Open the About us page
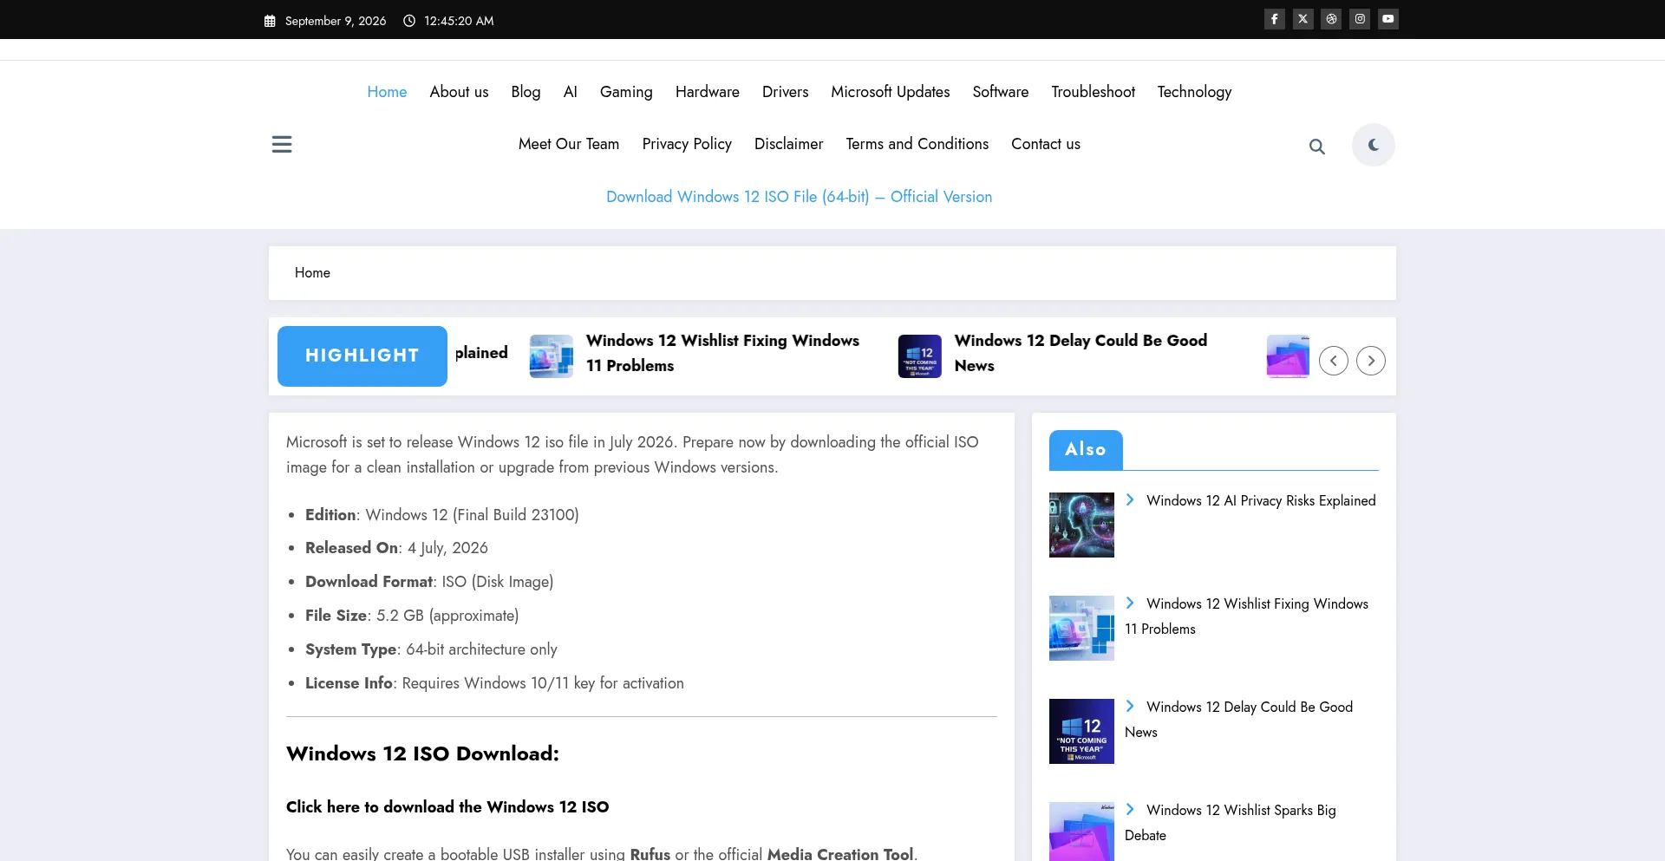1665x861 pixels. tap(459, 92)
